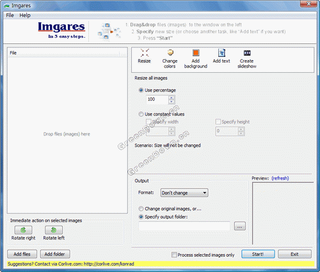Screen dimensions: 320x272
Task: Decrease the percentage spinner value
Action: [x=172, y=102]
